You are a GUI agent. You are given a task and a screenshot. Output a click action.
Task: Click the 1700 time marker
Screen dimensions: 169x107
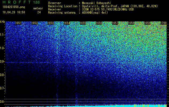click(x=164, y=23)
